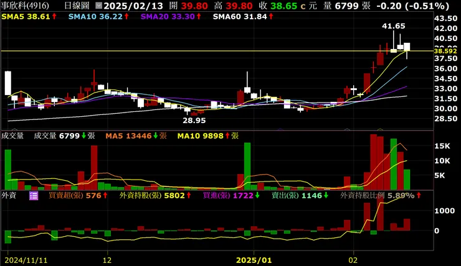Open the date dropdown beside 2025/02/13
Image resolution: width=461 pixels, height=266 pixels.
pyautogui.click(x=99, y=6)
